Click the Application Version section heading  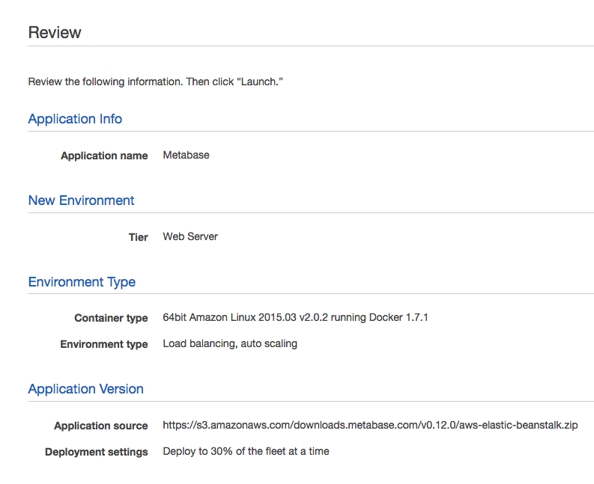pos(85,389)
